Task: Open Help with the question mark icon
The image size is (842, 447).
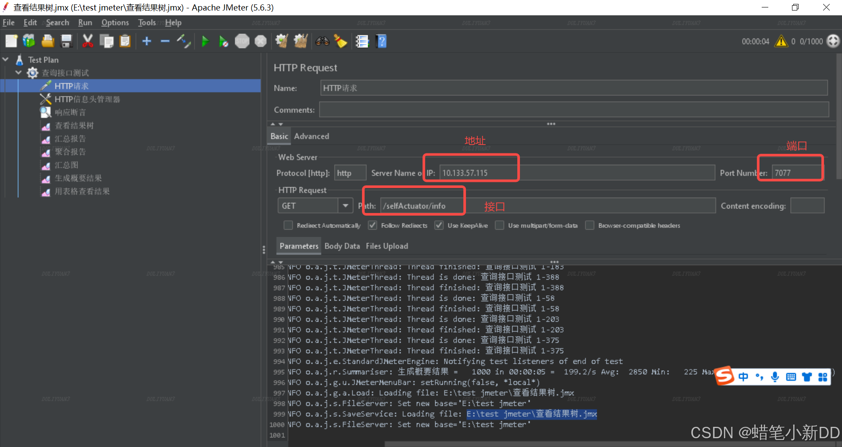Action: point(381,41)
